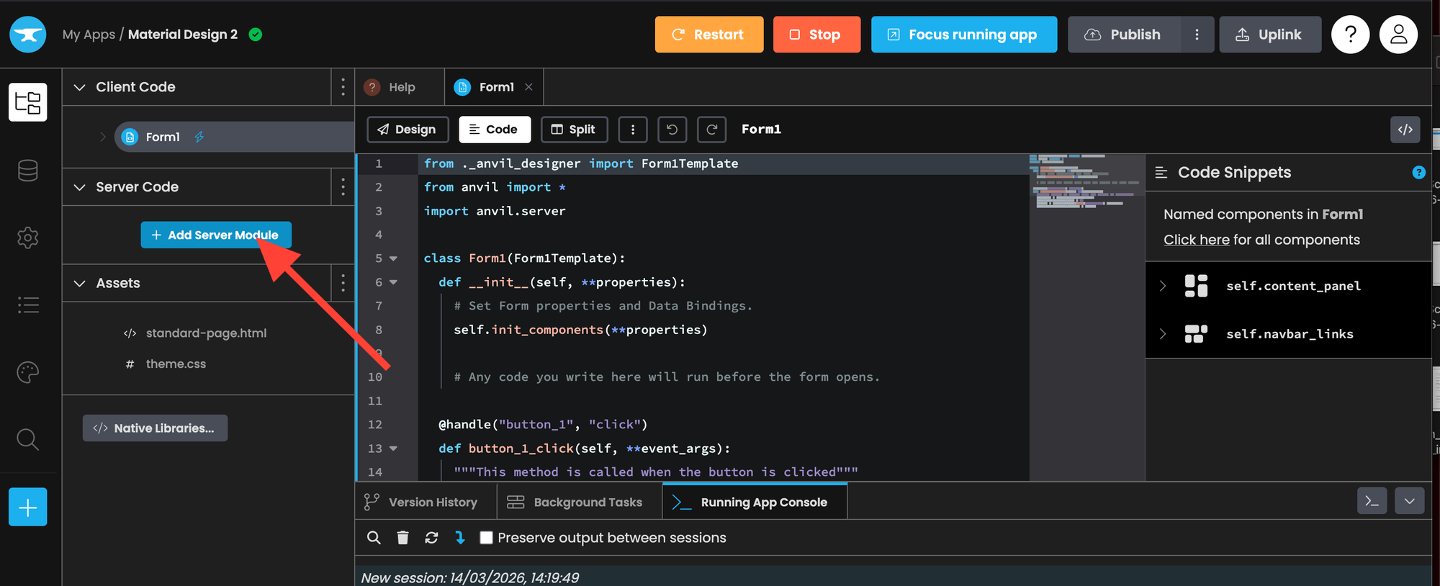Open the theme palette sidebar icon

pyautogui.click(x=27, y=372)
